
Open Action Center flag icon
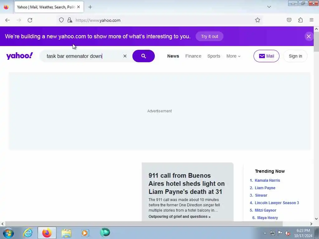click(280, 233)
